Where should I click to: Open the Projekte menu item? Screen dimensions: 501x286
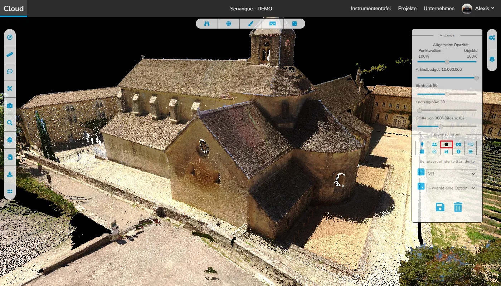(x=407, y=9)
